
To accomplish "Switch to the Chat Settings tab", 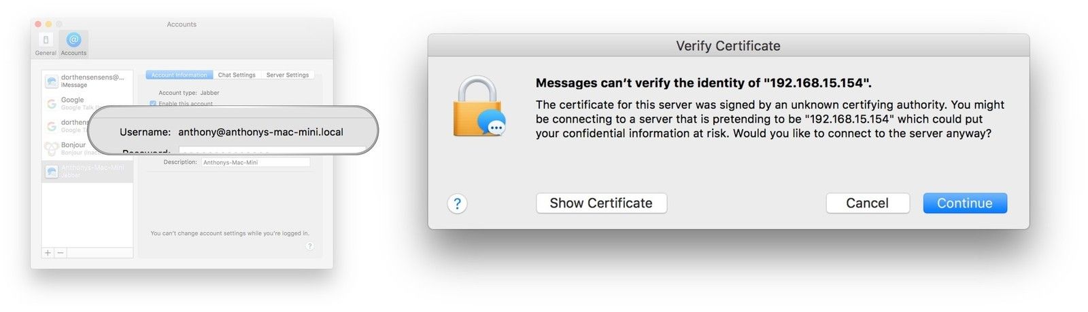I will (237, 75).
